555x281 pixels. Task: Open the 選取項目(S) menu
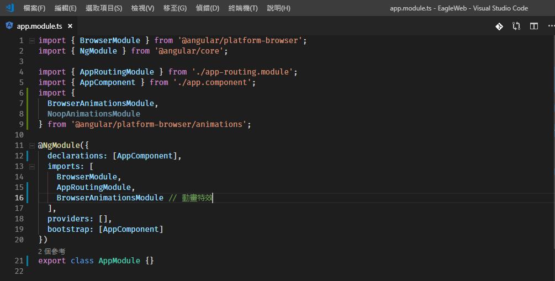click(x=104, y=8)
